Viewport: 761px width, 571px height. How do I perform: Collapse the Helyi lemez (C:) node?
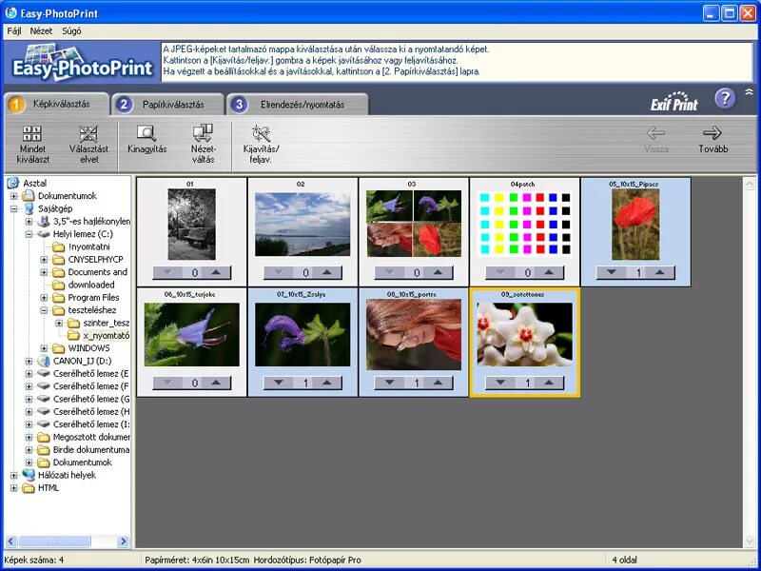[29, 234]
